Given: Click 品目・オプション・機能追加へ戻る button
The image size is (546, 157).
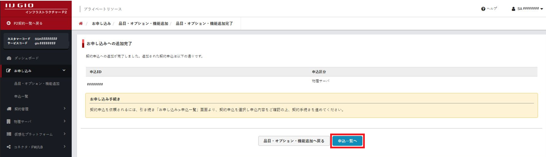Looking at the screenshot, I should (x=294, y=141).
